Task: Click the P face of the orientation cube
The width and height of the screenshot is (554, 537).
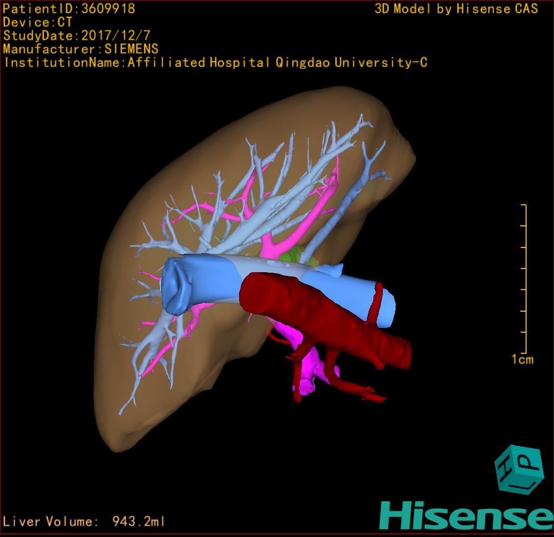Action: (528, 461)
